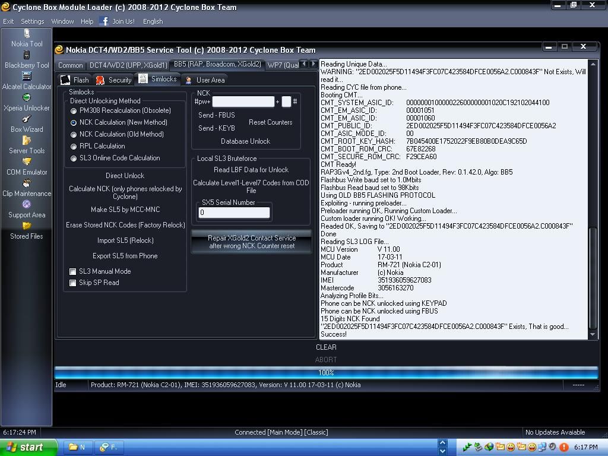Click the 100% progress bar
Viewport: 608px width, 456px height.
pyautogui.click(x=326, y=373)
